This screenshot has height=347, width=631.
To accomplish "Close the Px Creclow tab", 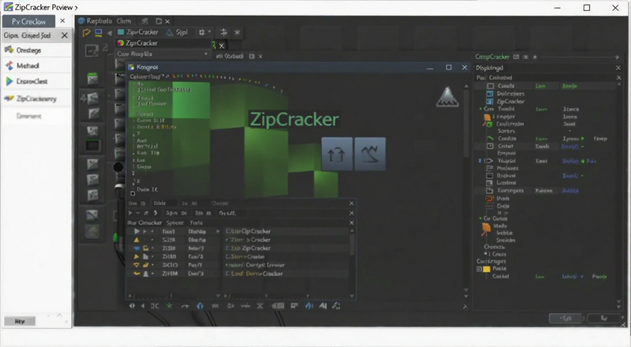I will click(x=62, y=21).
